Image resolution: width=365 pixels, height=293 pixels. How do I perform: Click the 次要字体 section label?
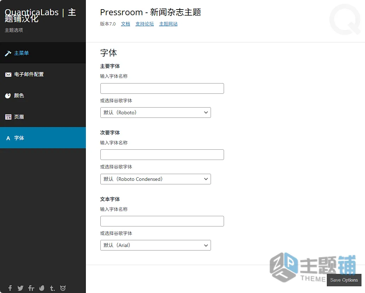(x=110, y=133)
